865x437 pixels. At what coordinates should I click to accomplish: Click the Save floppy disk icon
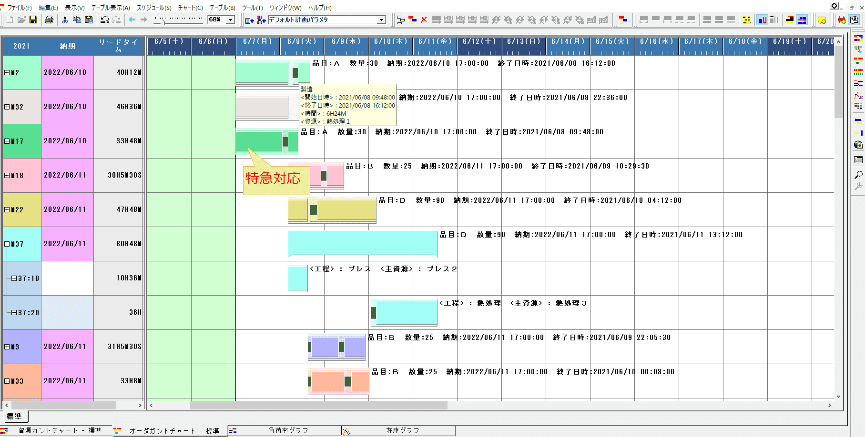coord(33,20)
